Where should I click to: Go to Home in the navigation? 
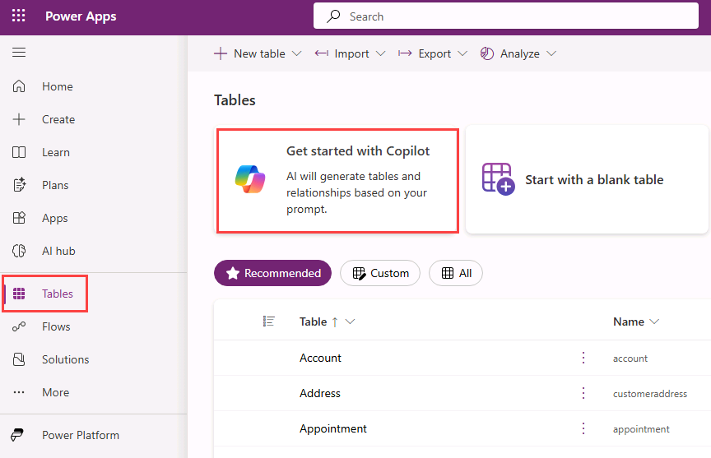(x=58, y=86)
